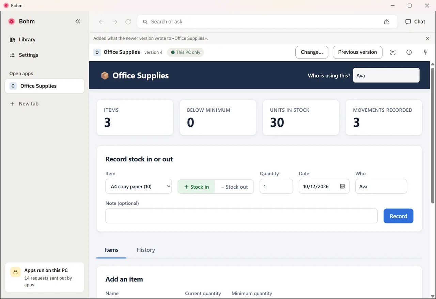
Task: Click the Office Supplies icon in the app header bar
Action: pos(97,52)
